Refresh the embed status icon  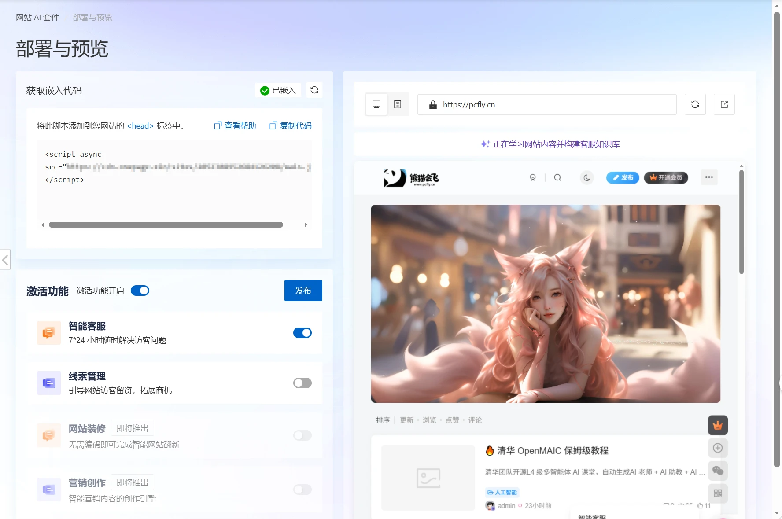[314, 90]
